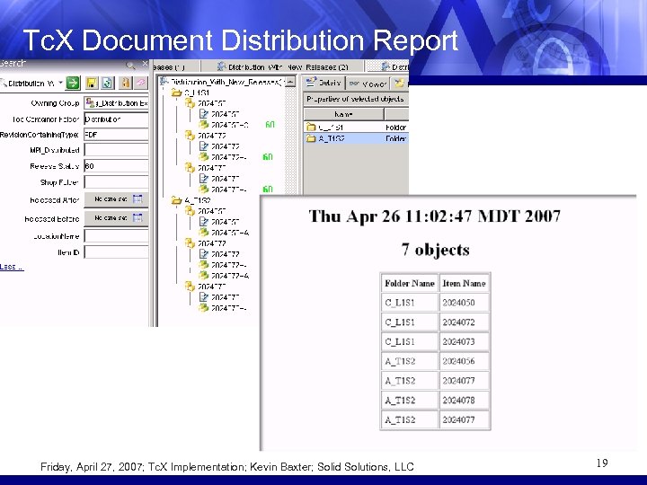
Task: Click the 'Item Name' report table header
Action: coord(464,283)
